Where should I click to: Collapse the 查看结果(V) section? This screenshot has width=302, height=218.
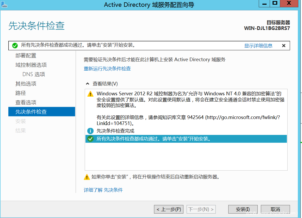pyautogui.click(x=88, y=84)
